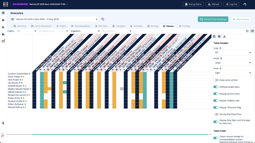The height and width of the screenshot is (143, 255).
Task: Open the mail notifications sidebar icon
Action: click(x=3, y=41)
